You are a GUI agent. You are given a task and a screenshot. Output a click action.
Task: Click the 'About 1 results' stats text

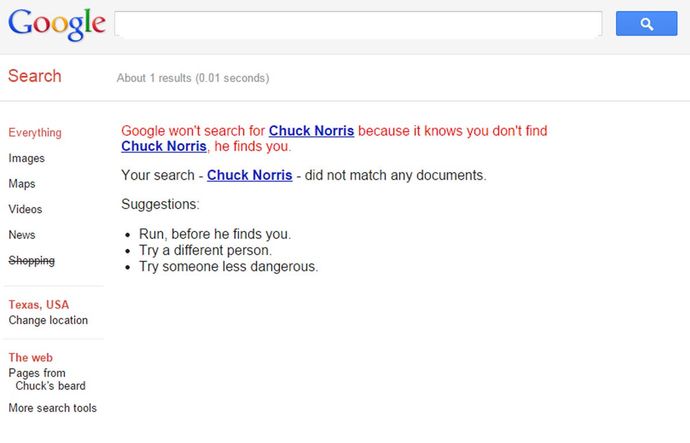193,78
